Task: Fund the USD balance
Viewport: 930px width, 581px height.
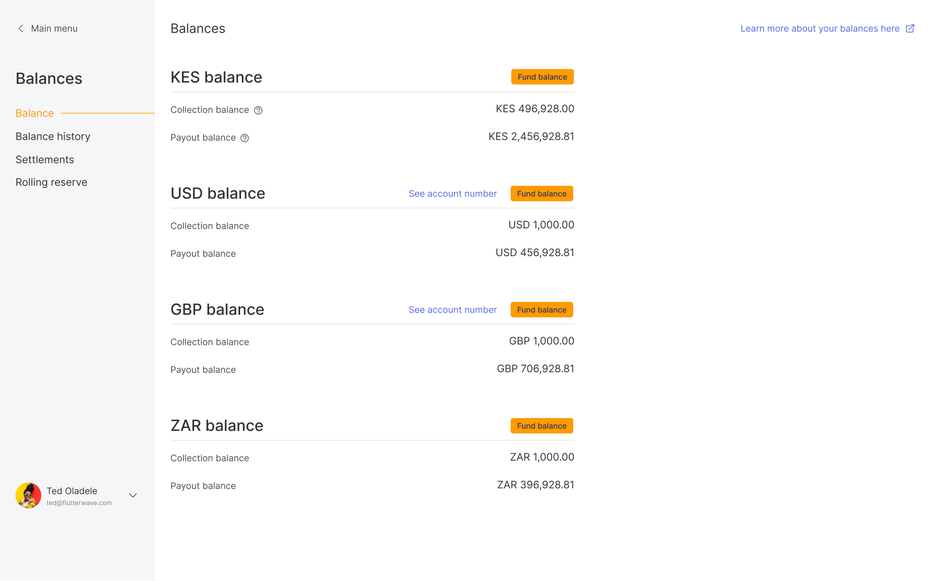Action: (541, 194)
